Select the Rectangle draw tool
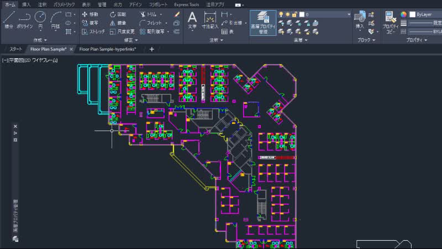Viewport: 442px width, 249px height. 68,14
